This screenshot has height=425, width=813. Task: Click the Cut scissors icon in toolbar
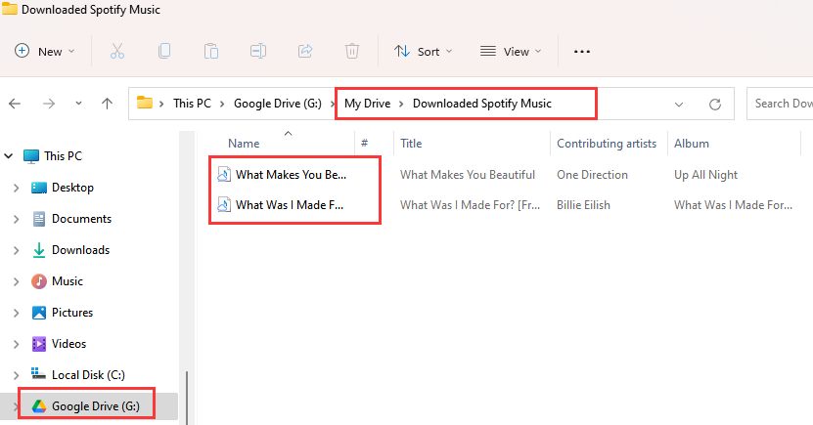click(117, 51)
